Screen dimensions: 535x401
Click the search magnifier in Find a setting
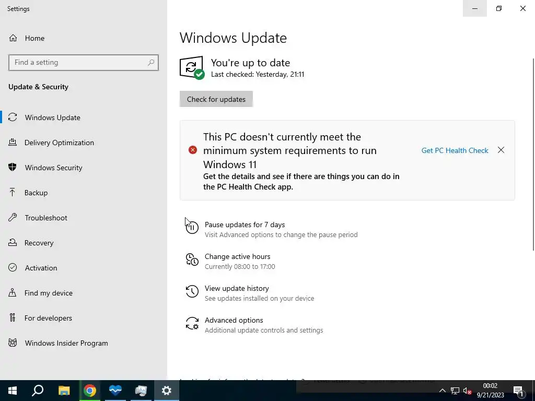151,63
